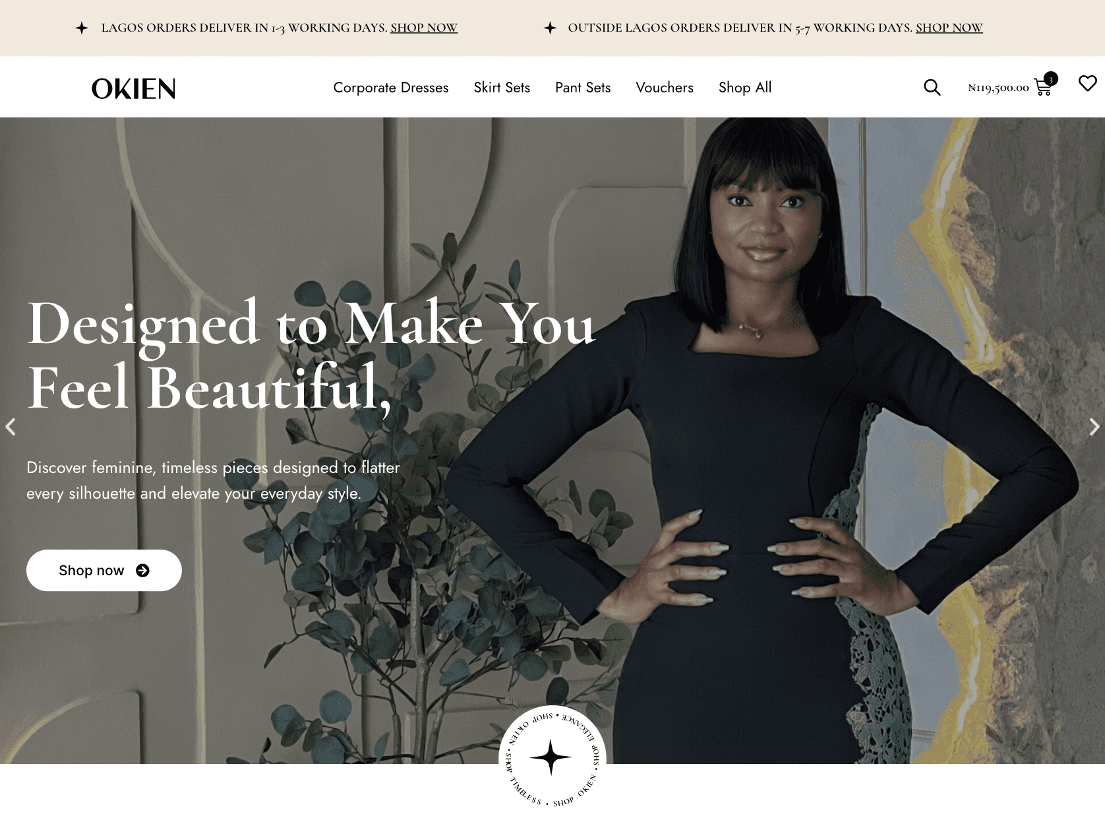Click the cart item count badge
The height and width of the screenshot is (822, 1105).
point(1051,79)
